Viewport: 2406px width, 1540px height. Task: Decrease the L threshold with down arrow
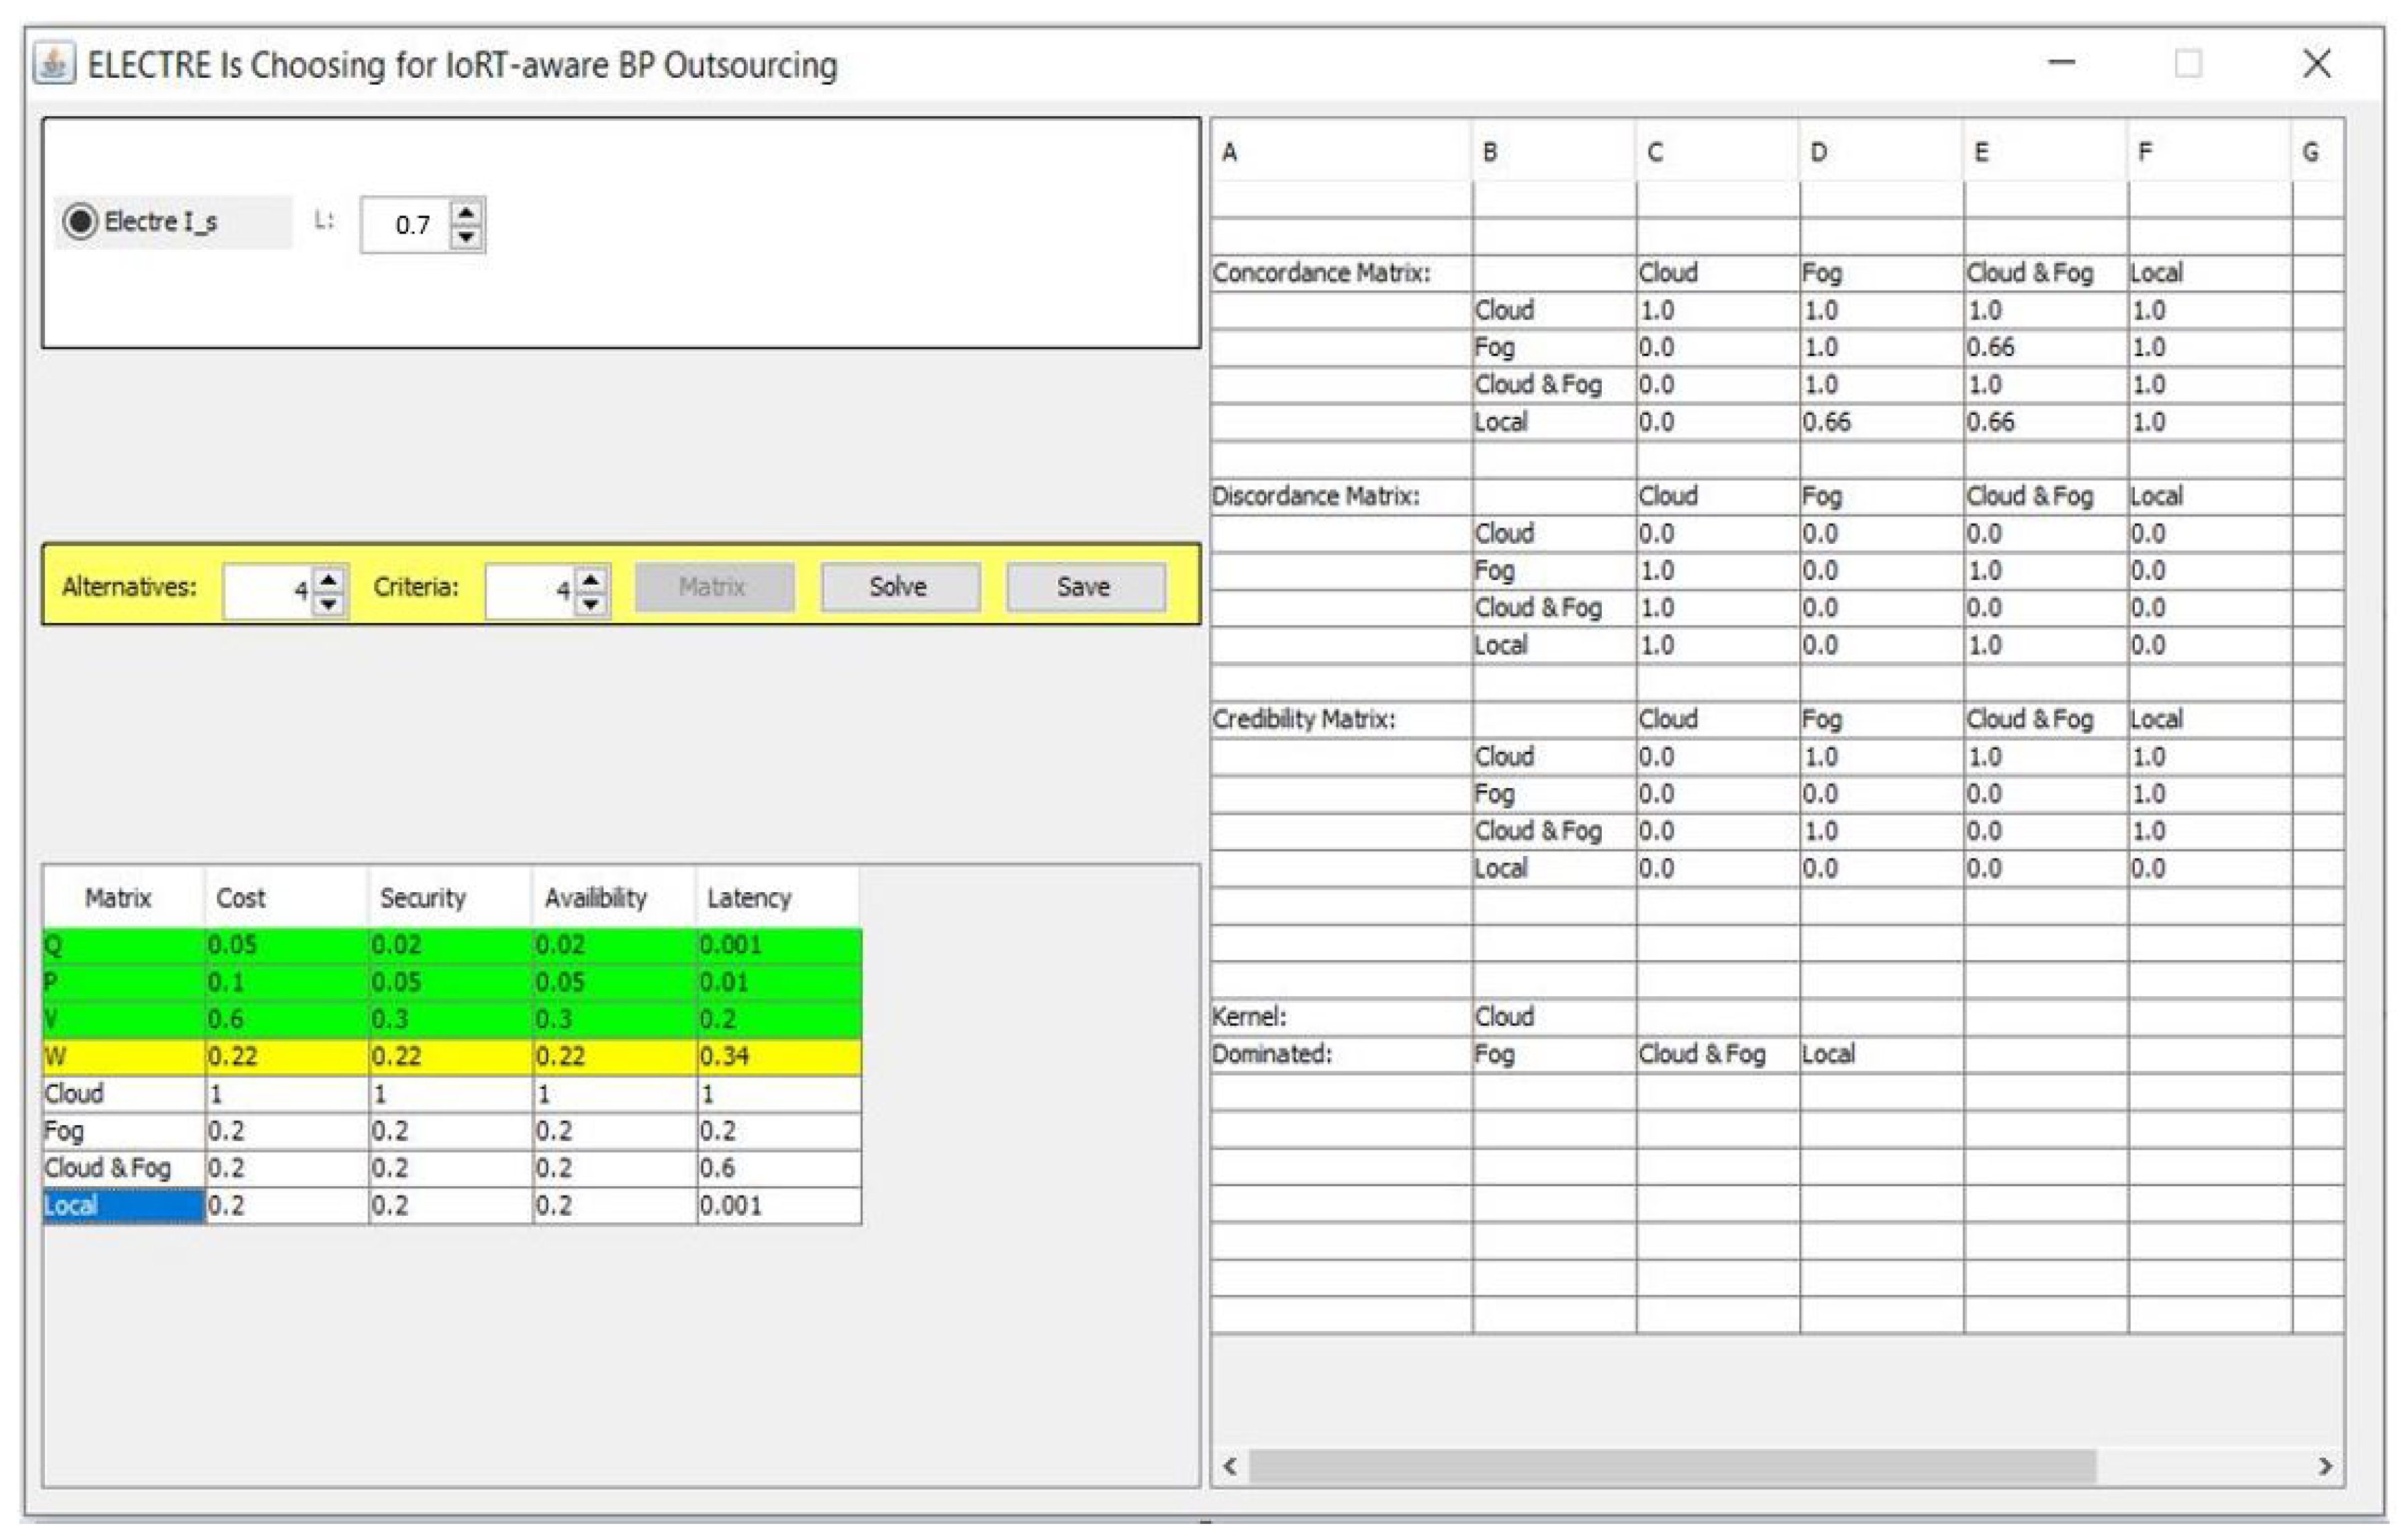pyautogui.click(x=466, y=237)
